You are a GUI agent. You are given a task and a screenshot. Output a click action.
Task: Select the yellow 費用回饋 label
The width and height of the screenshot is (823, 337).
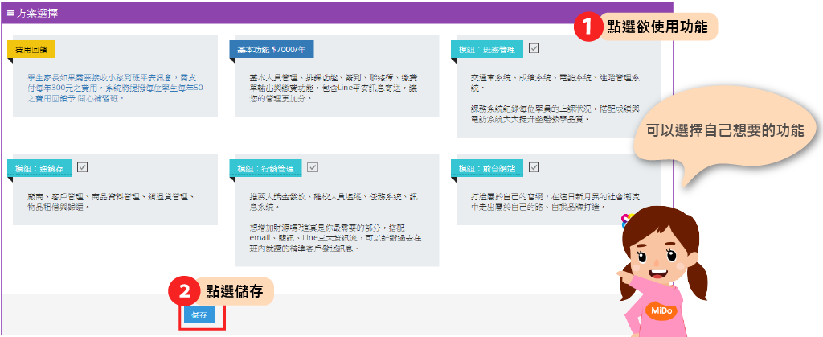click(x=31, y=50)
